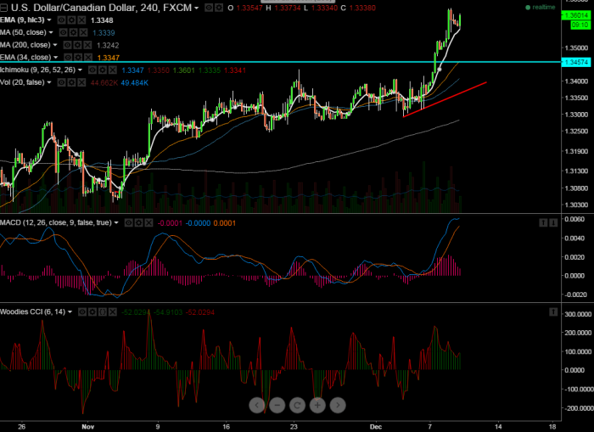Click MA (50, close) value 1.3339
Screen dimensions: 594x432
coord(104,33)
